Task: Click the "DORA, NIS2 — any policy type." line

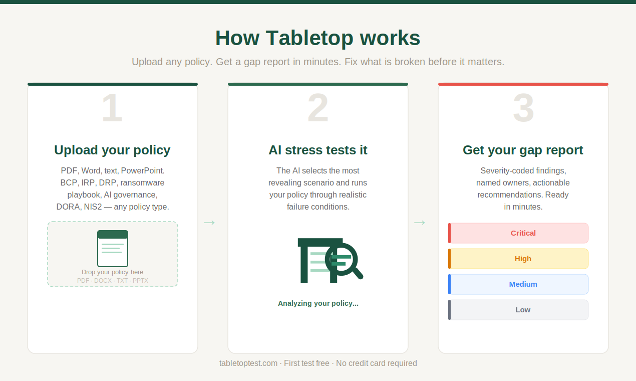Action: (x=113, y=207)
